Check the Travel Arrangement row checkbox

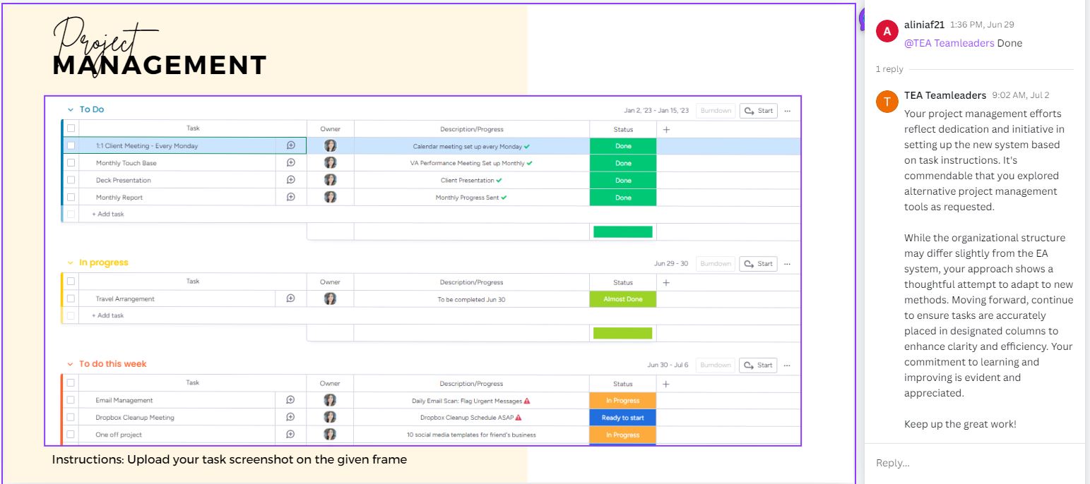click(x=71, y=299)
